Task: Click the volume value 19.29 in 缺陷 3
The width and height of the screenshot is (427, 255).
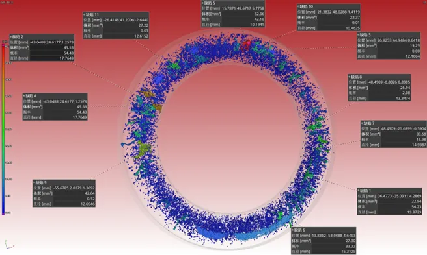Action: click(x=415, y=45)
